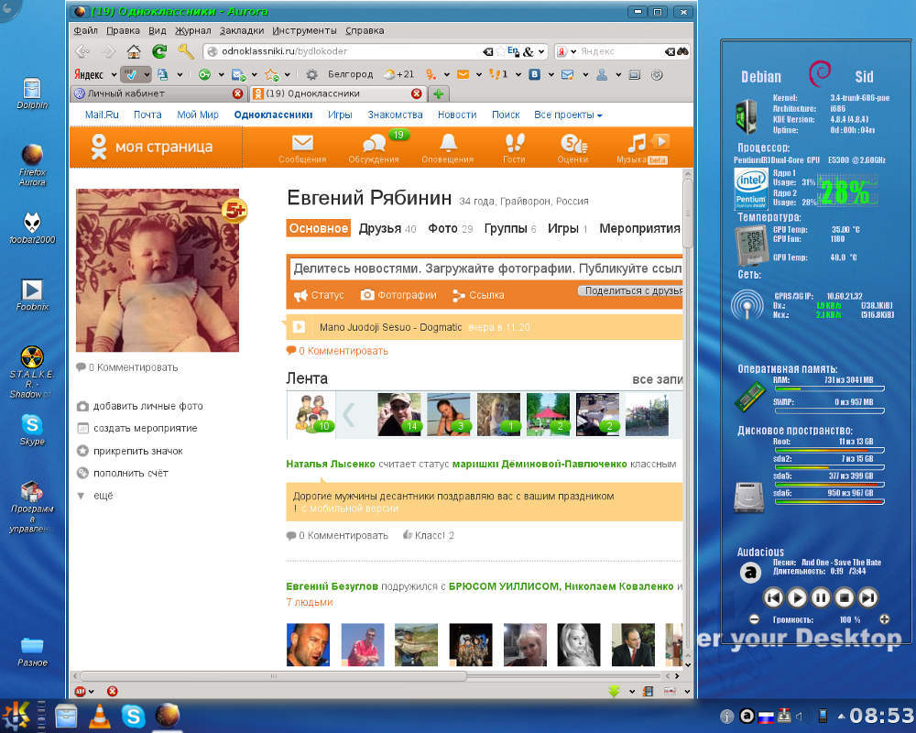Click the Russian flag keyboard layout indicator

[765, 717]
